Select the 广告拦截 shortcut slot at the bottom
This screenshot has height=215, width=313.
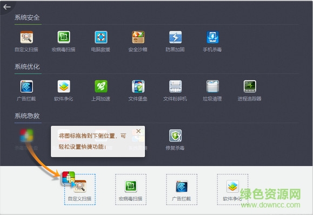coord(182,189)
